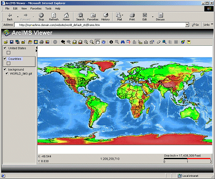This screenshot has width=215, height=179.
Task: Click the print map printer icon in ArcIMS toolbar
Action: coord(42,42)
